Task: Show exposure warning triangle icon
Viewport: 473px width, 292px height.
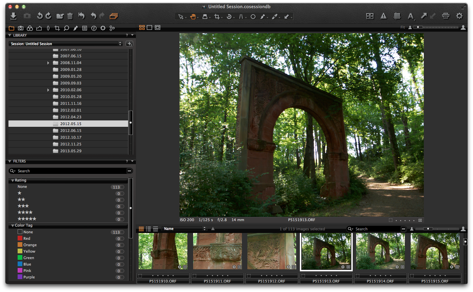Action: click(x=383, y=16)
